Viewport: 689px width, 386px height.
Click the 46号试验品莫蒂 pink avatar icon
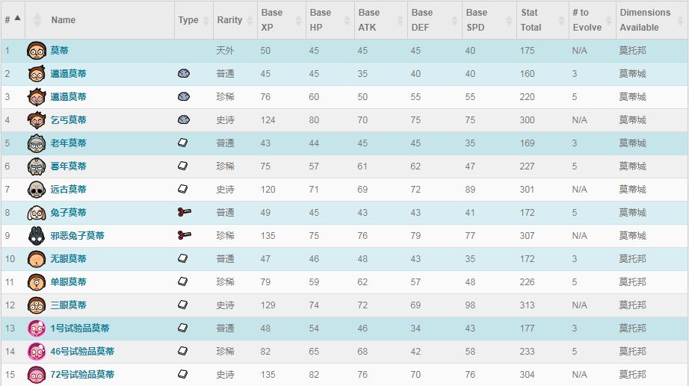coord(37,352)
